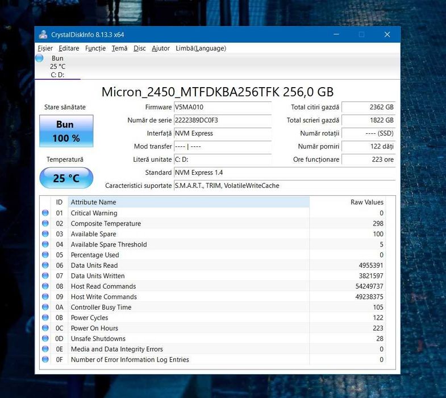This screenshot has width=446, height=398.
Task: Click raw value 3821597
Action: (371, 276)
